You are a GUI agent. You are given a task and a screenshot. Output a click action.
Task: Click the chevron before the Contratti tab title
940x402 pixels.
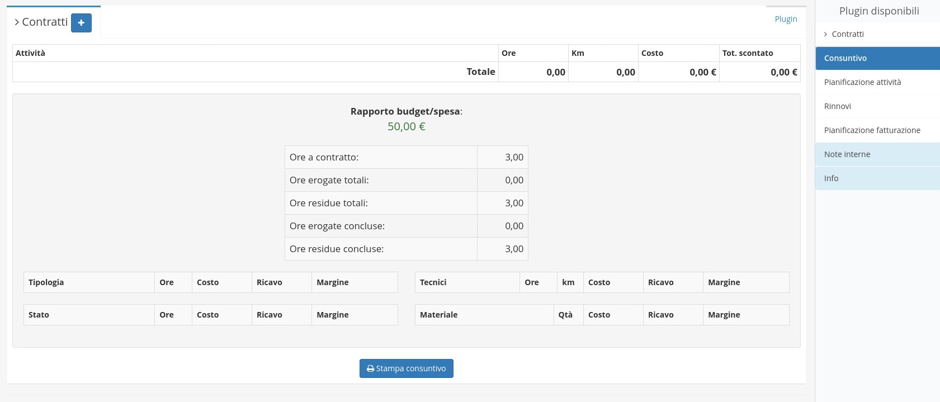click(17, 22)
